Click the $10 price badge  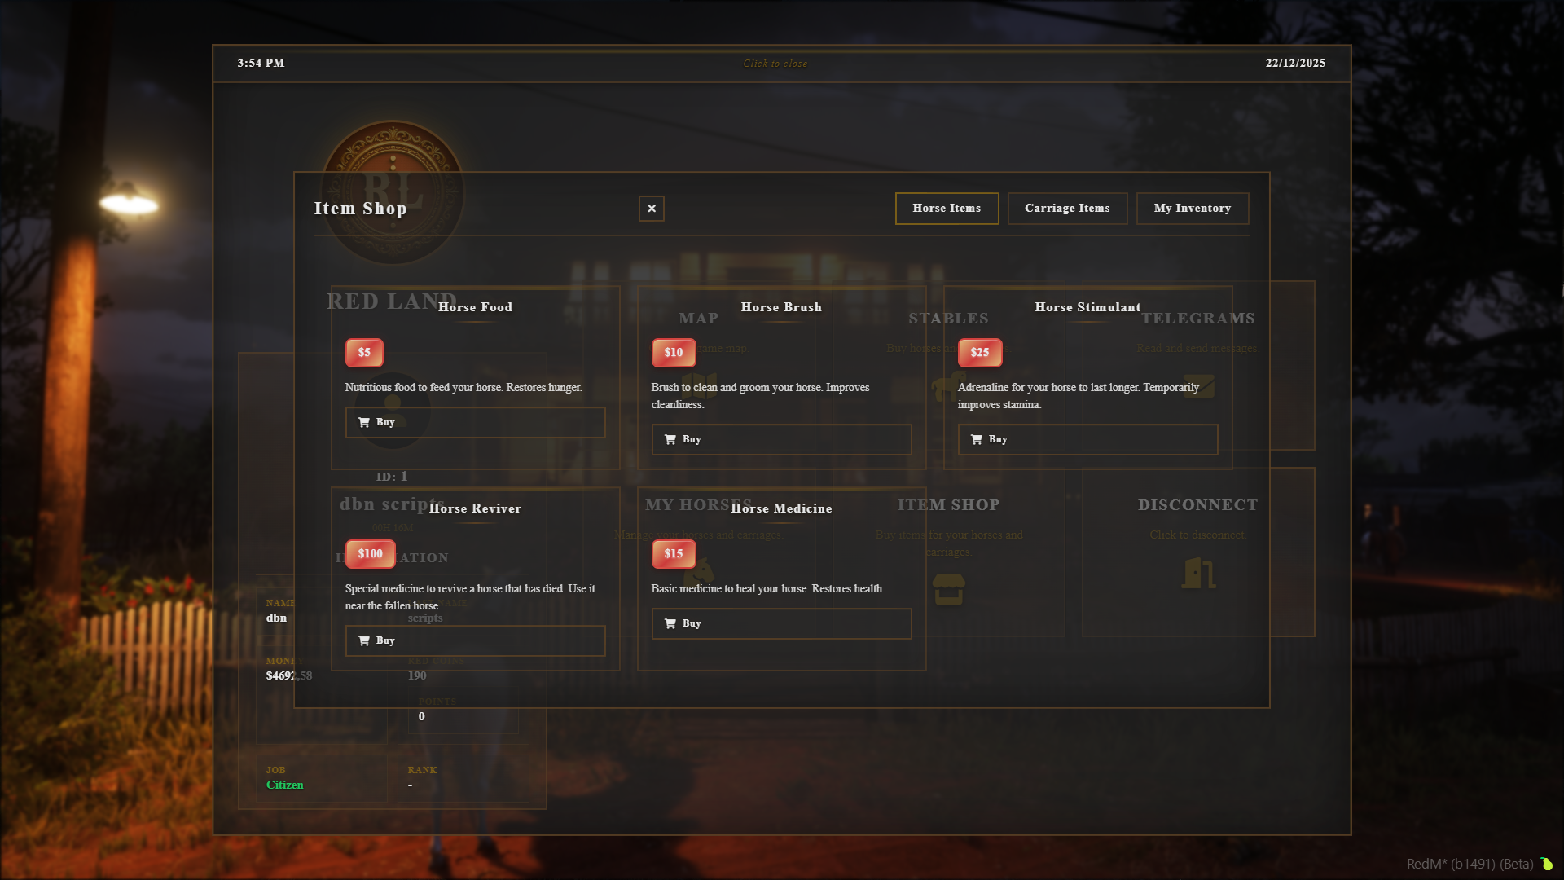coord(674,353)
